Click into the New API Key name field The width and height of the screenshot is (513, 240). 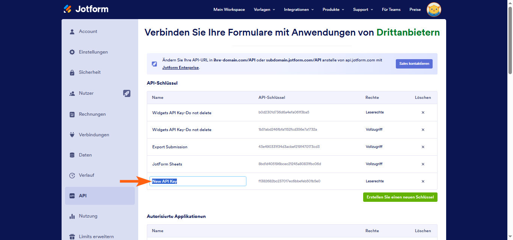point(198,181)
